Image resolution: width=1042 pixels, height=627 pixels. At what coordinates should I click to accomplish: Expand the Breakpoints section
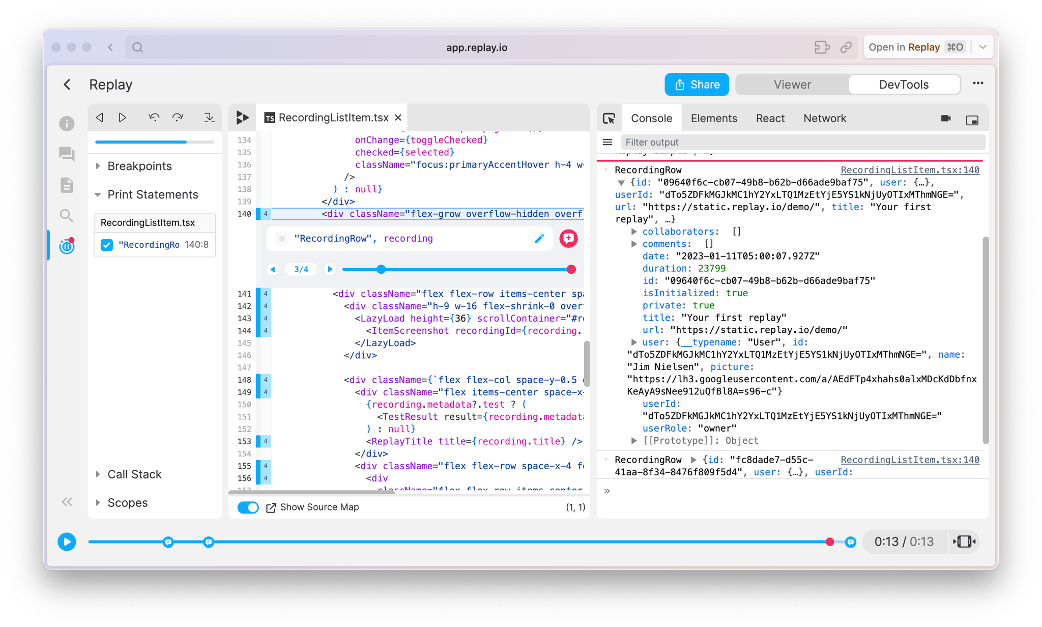tap(98, 166)
